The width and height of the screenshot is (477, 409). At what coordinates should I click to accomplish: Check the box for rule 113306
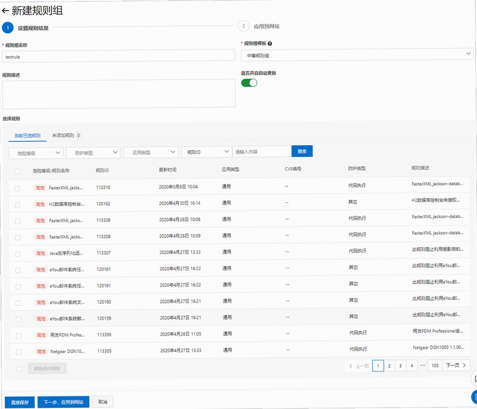(x=18, y=336)
